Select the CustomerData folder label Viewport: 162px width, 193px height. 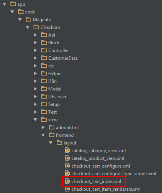(x=63, y=58)
